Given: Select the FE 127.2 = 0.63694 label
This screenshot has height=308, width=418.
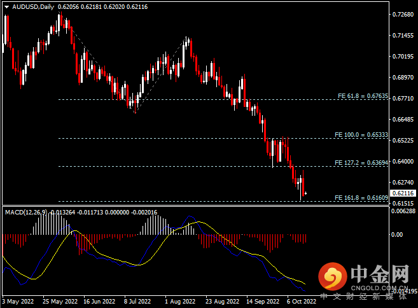Looking at the screenshot, I should click(x=361, y=163).
